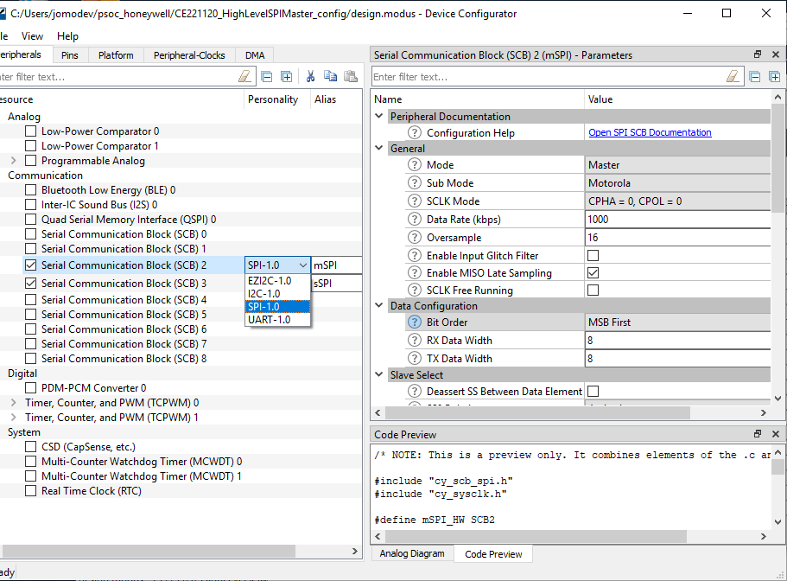Image resolution: width=787 pixels, height=581 pixels.
Task: Switch to the Analog Diagram tab
Action: 412,553
